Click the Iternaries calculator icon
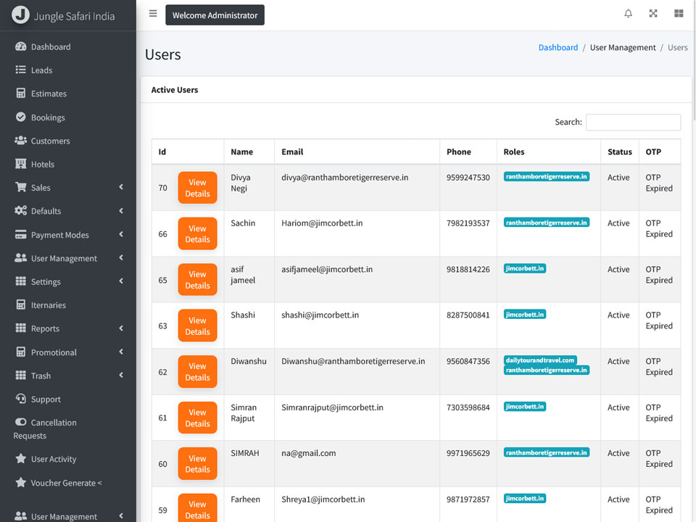 click(x=20, y=304)
